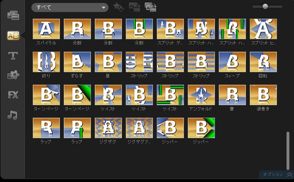
Task: Expand the オプション options panel
Action: coord(277,174)
